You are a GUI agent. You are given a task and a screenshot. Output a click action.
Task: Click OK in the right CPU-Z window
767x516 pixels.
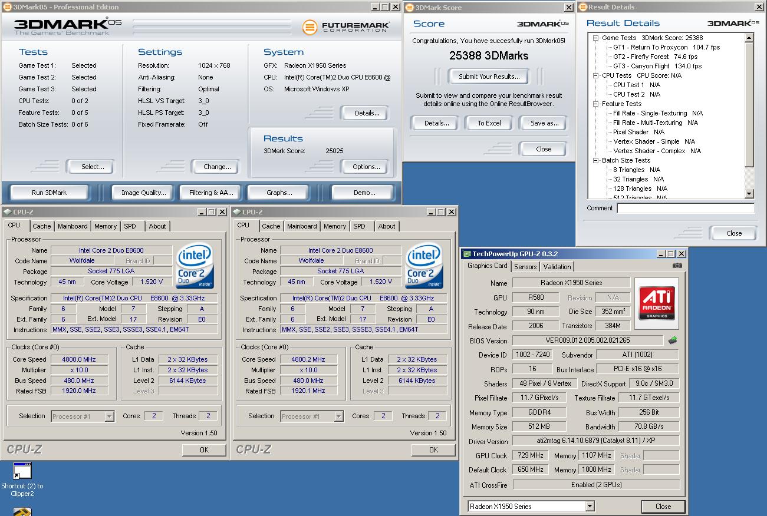click(x=433, y=449)
